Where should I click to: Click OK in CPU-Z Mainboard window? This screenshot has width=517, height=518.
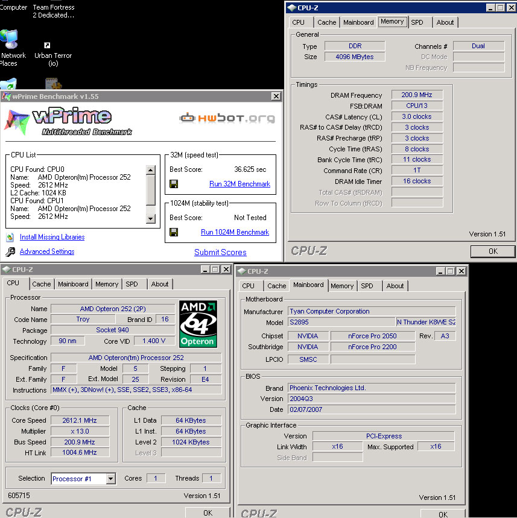pyautogui.click(x=443, y=514)
